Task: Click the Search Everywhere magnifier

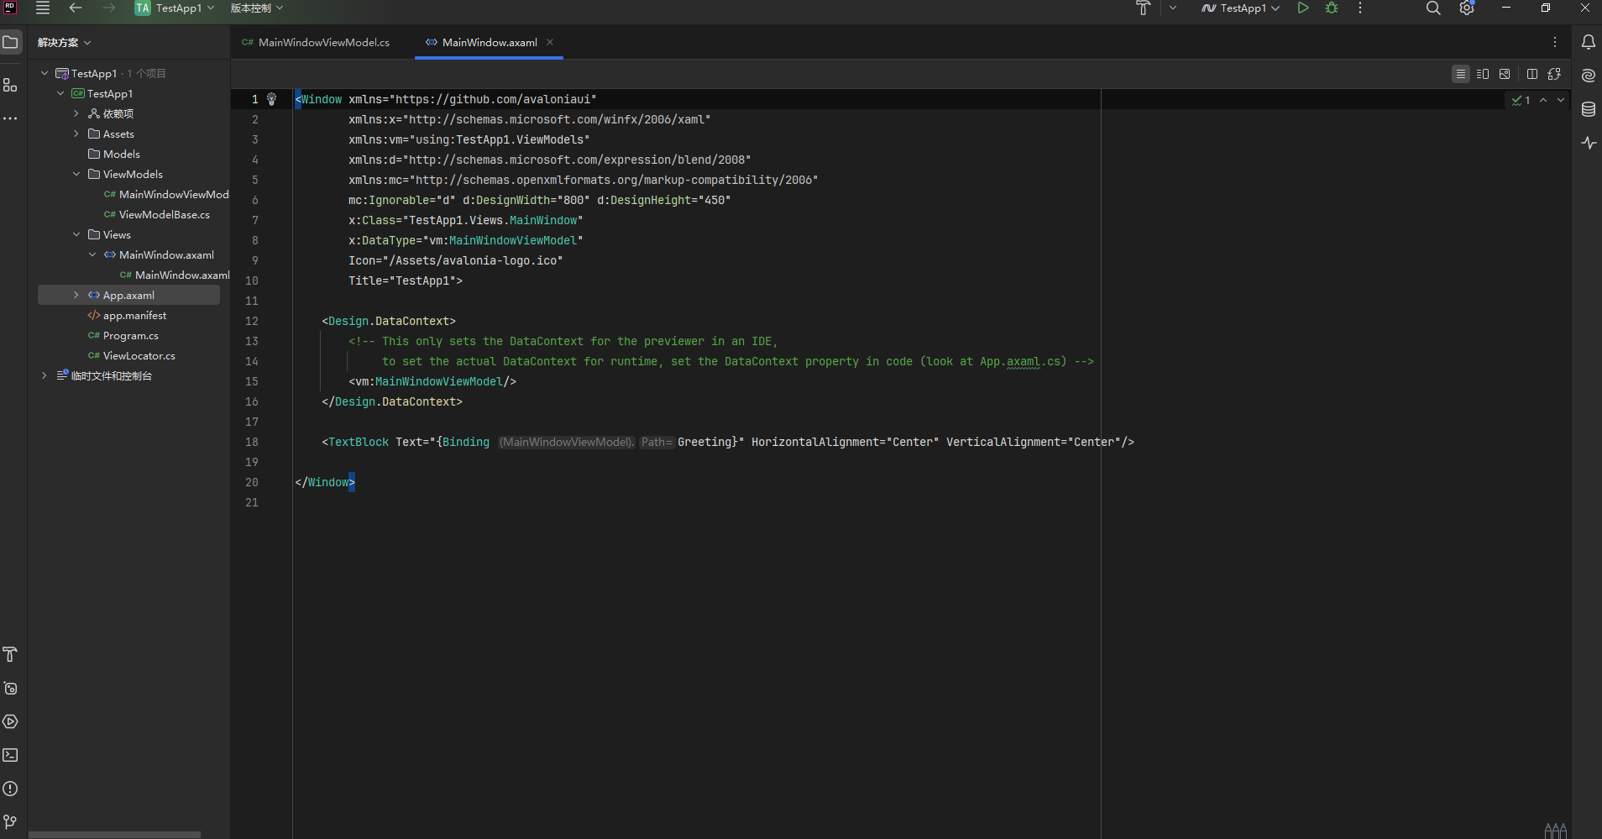Action: tap(1433, 8)
